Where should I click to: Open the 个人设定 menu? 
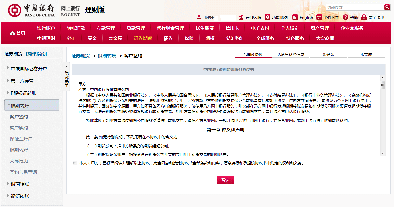(x=290, y=28)
